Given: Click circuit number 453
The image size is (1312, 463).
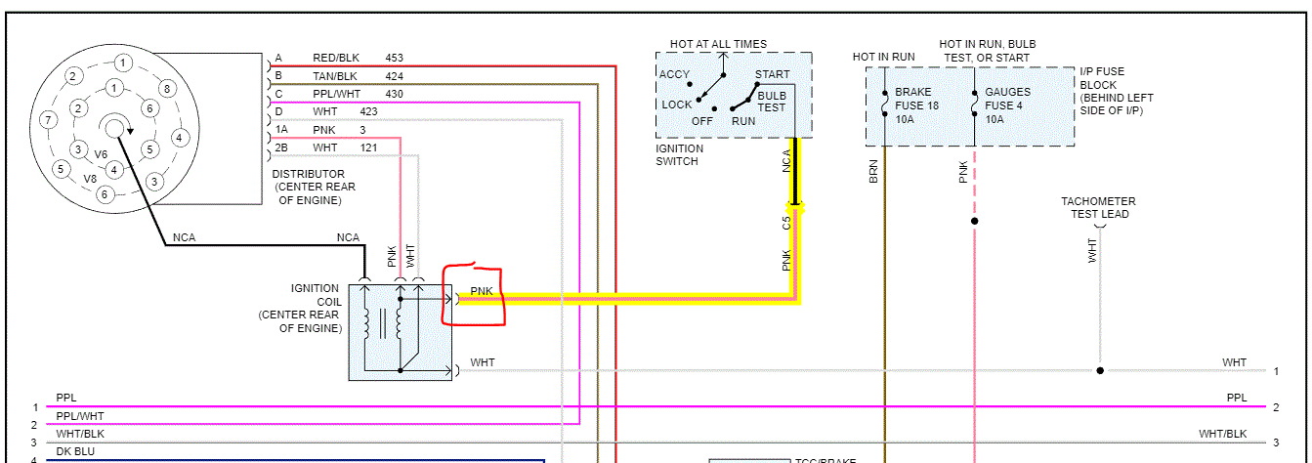Looking at the screenshot, I should click(x=395, y=58).
